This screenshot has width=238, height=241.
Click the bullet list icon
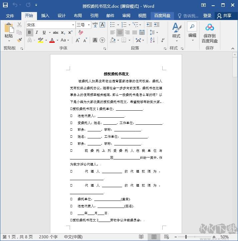[112, 25]
